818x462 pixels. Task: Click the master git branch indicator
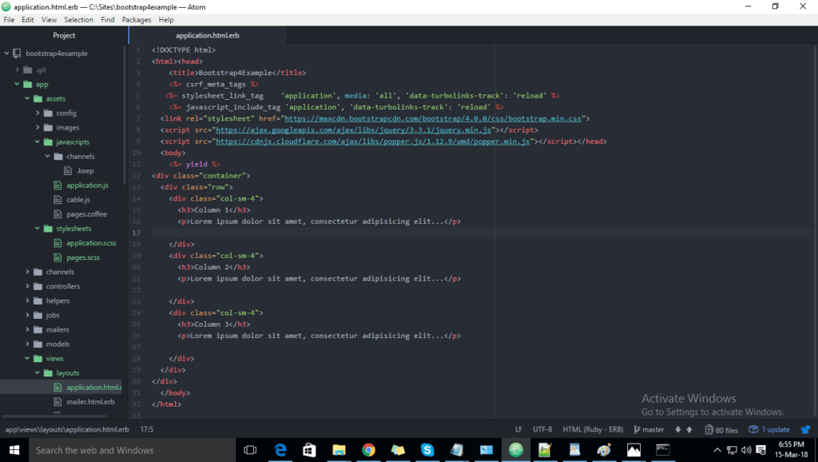[x=649, y=430]
